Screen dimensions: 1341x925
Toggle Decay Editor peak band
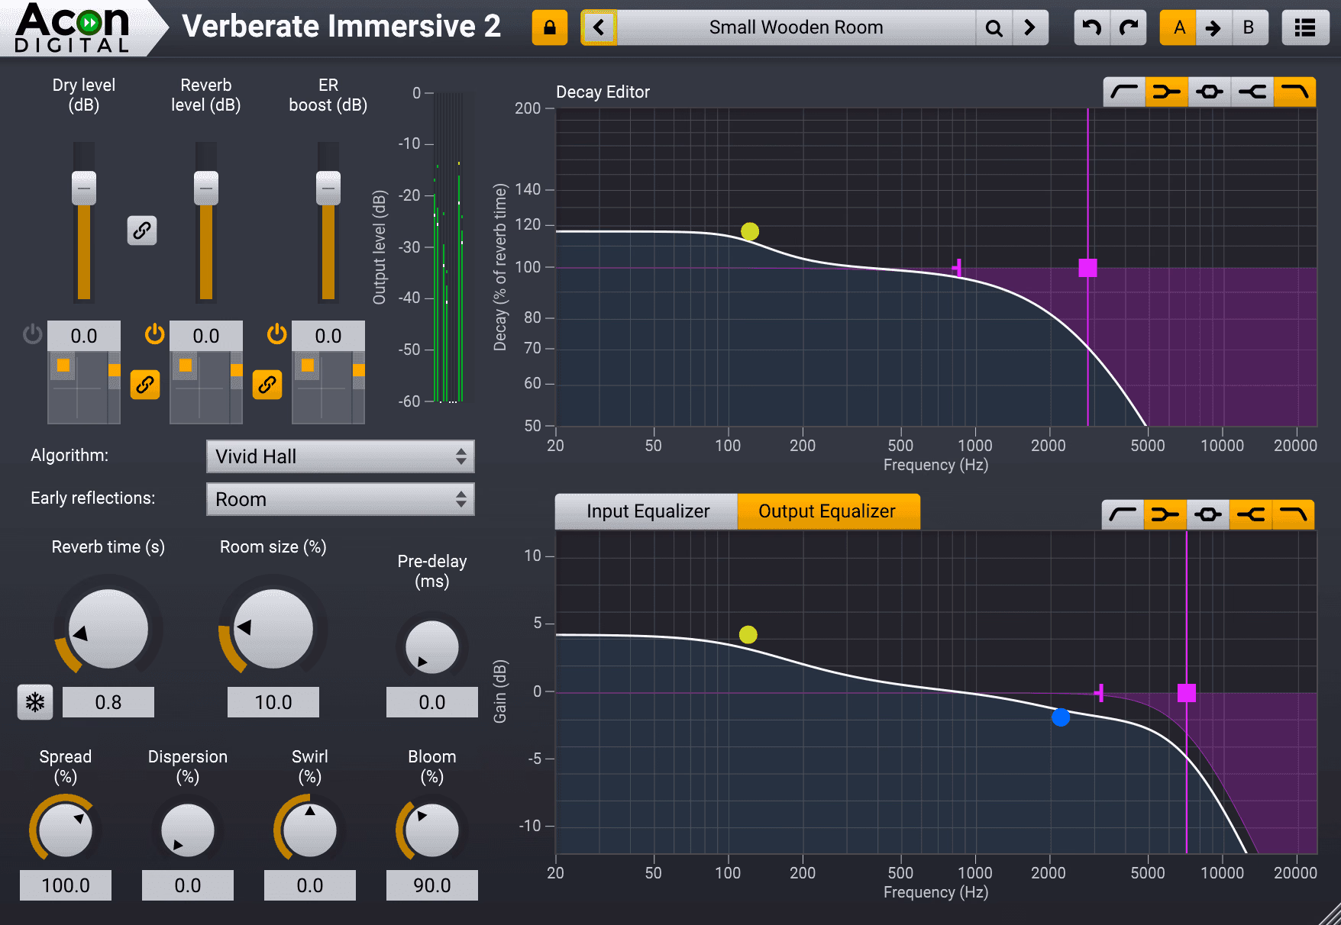(x=1209, y=92)
